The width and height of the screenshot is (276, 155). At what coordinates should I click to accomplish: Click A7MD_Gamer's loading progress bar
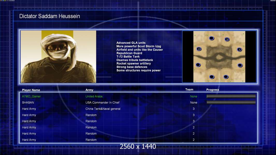coord(231,96)
